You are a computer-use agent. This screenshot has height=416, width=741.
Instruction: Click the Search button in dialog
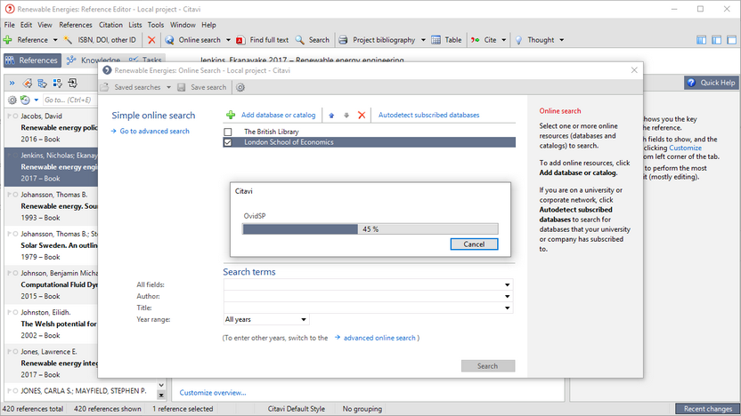(488, 366)
